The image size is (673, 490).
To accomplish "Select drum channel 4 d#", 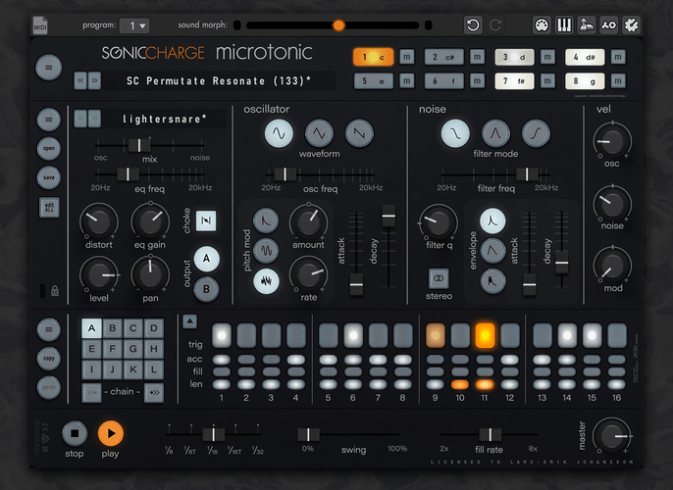I will tap(585, 57).
